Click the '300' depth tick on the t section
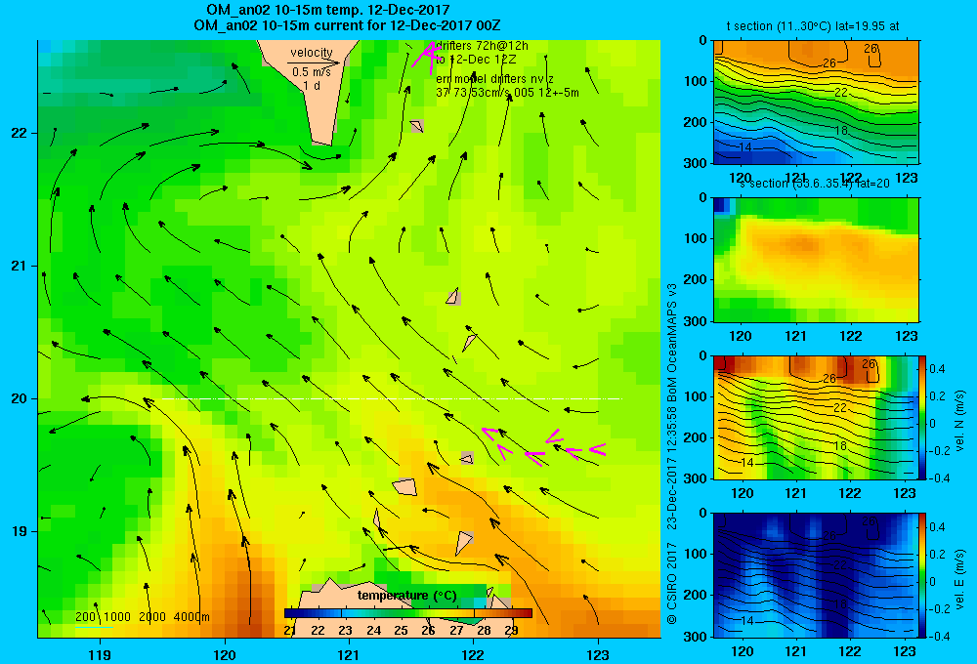 coord(697,163)
